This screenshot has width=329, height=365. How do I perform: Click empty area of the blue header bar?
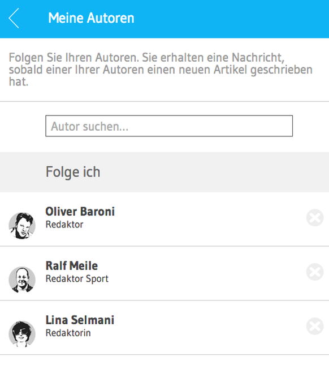232,19
